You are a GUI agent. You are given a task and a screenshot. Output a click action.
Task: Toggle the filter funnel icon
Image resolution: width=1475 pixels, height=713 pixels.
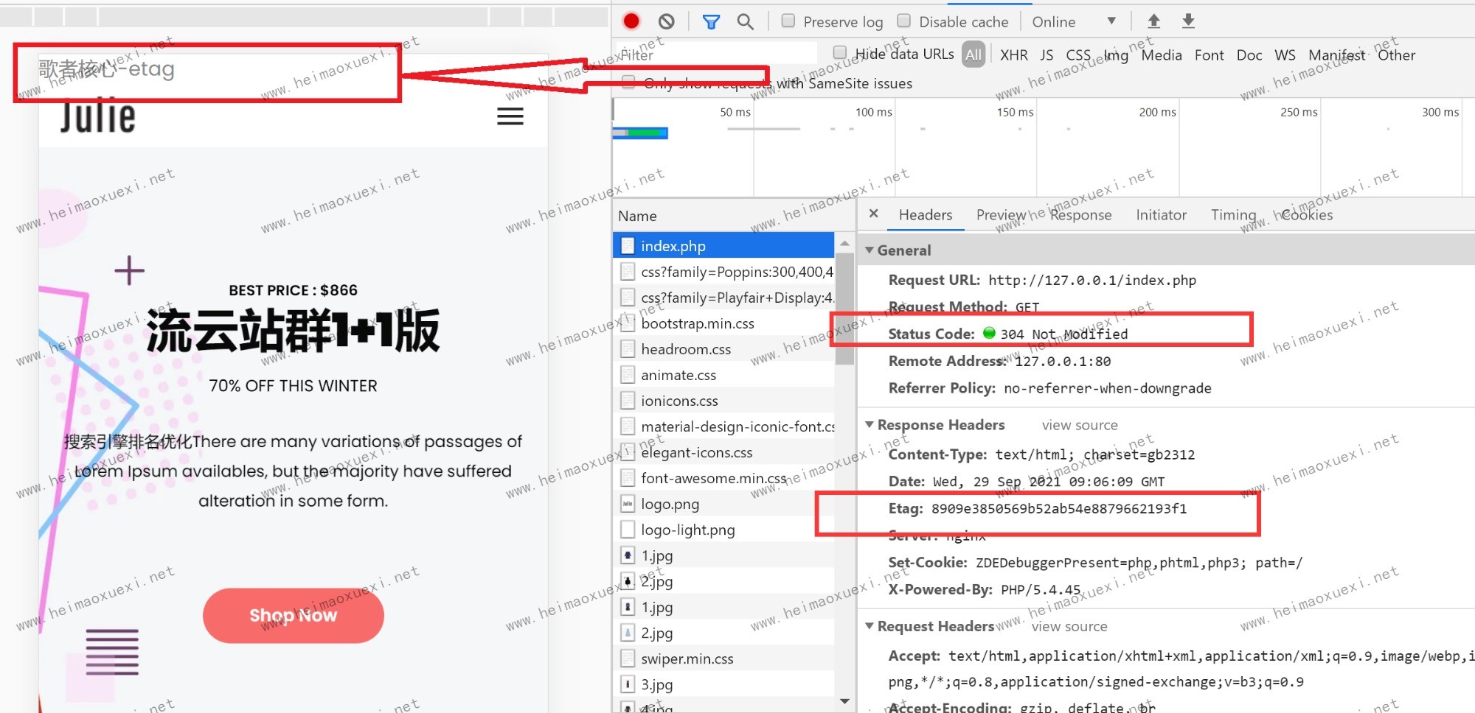[x=711, y=22]
